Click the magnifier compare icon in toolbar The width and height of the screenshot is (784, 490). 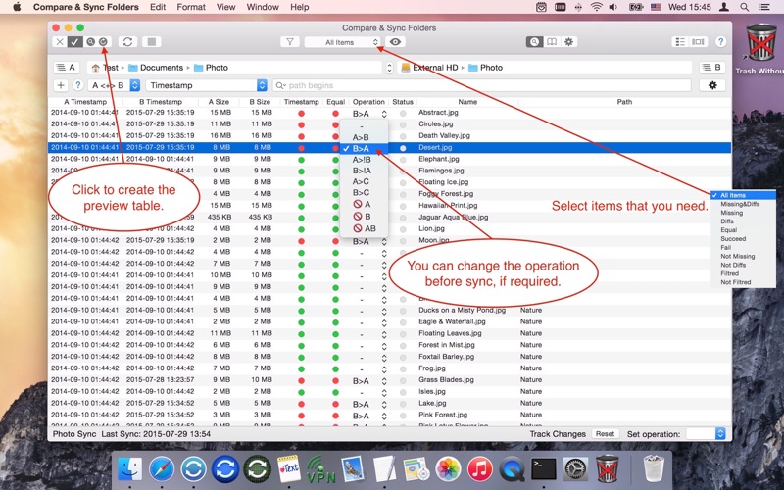[x=90, y=42]
